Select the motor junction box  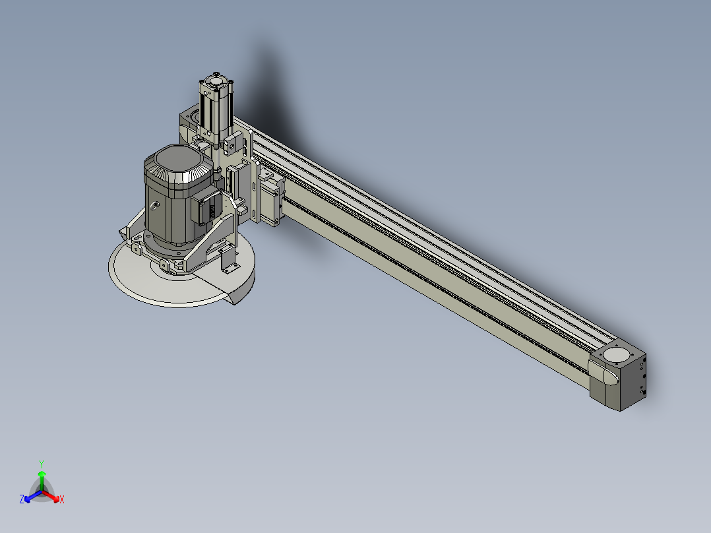pyautogui.click(x=206, y=206)
